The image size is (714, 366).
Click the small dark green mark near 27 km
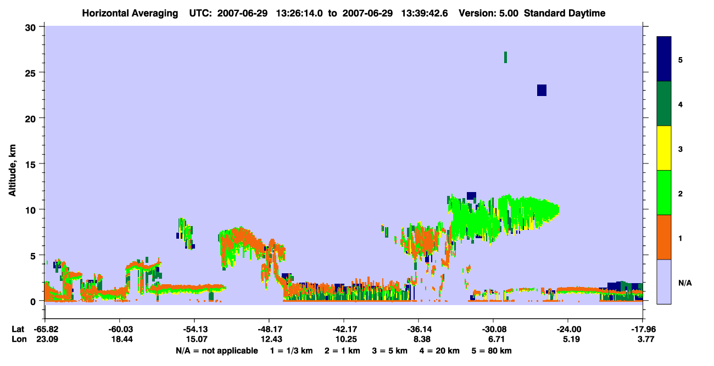(x=505, y=57)
